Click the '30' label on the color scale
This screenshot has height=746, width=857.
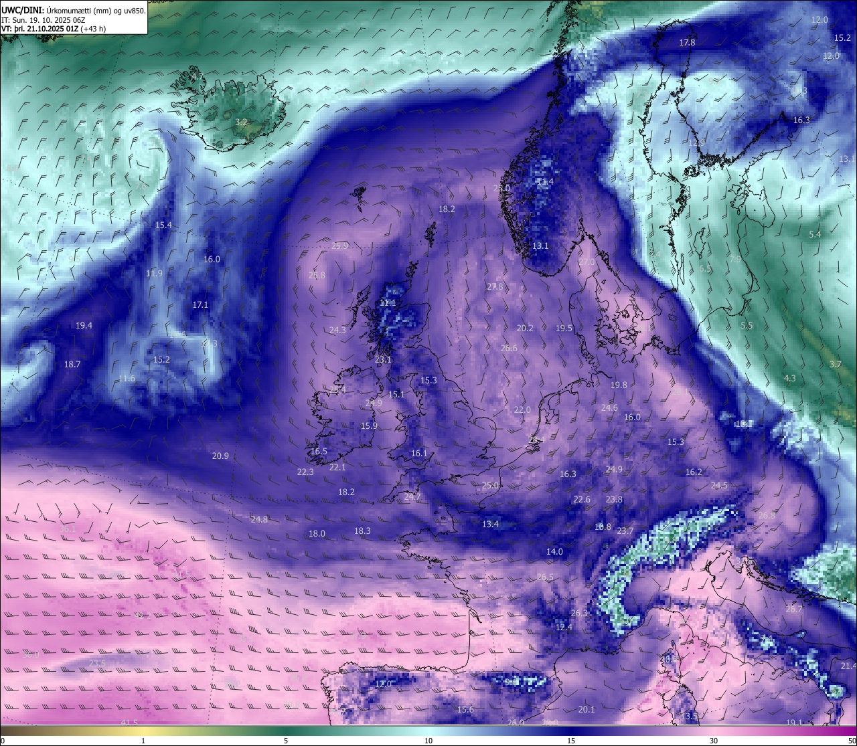click(714, 741)
